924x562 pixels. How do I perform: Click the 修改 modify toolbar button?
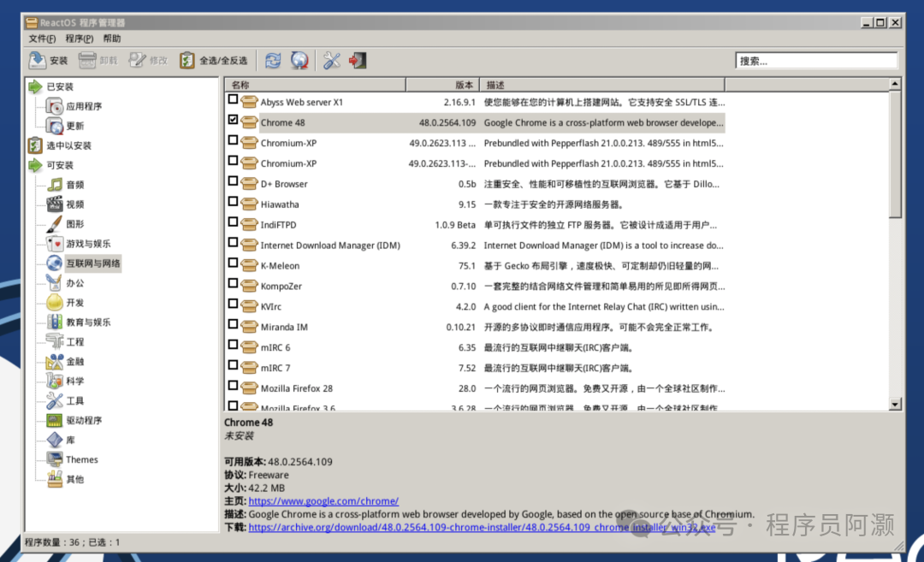[x=149, y=60]
